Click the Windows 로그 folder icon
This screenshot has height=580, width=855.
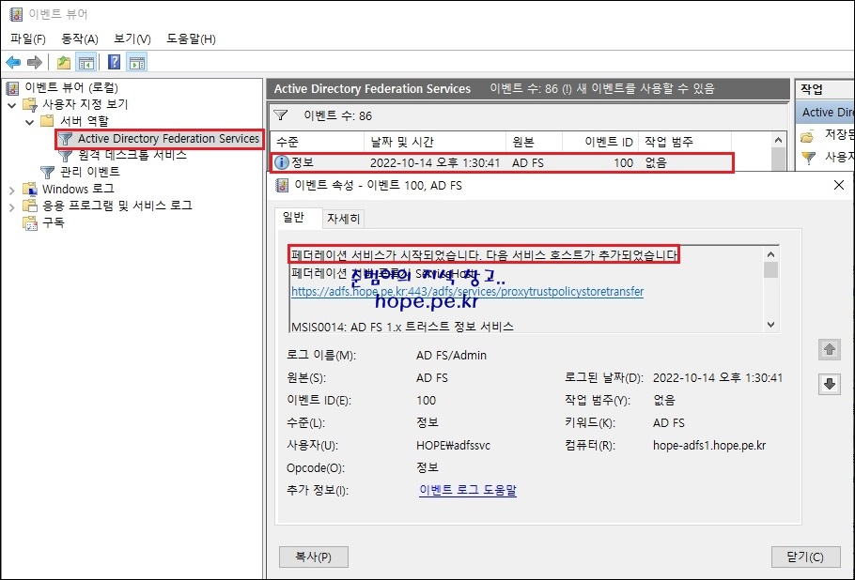point(30,189)
